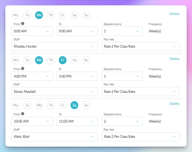192x152 pixels.
Task: Open the 5:00 PM To time dropdown
Action: pyautogui.click(x=77, y=76)
